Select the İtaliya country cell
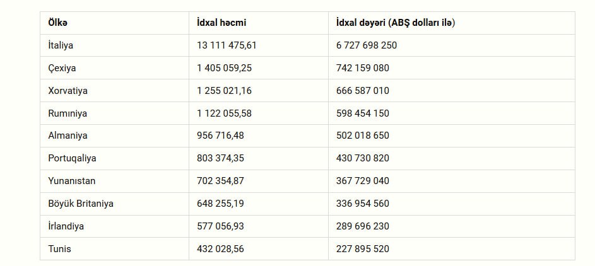The height and width of the screenshot is (266, 595). pos(61,45)
